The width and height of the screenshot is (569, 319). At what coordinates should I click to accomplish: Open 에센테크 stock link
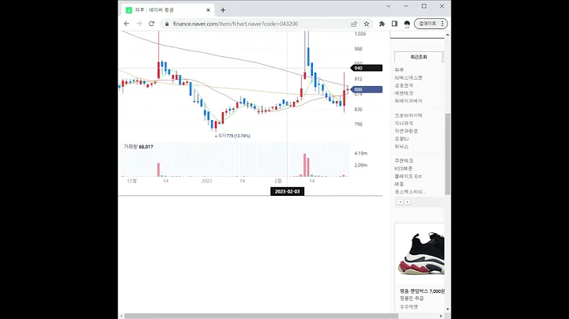point(404,93)
